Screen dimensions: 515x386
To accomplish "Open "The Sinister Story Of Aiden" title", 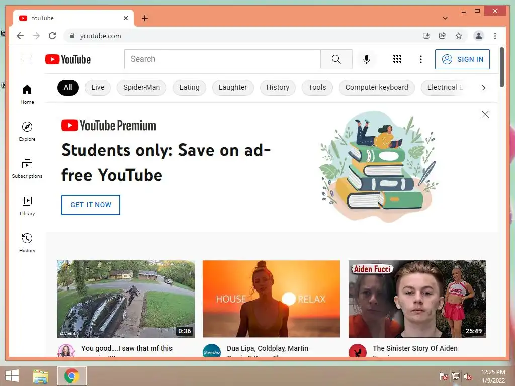I will coord(415,348).
